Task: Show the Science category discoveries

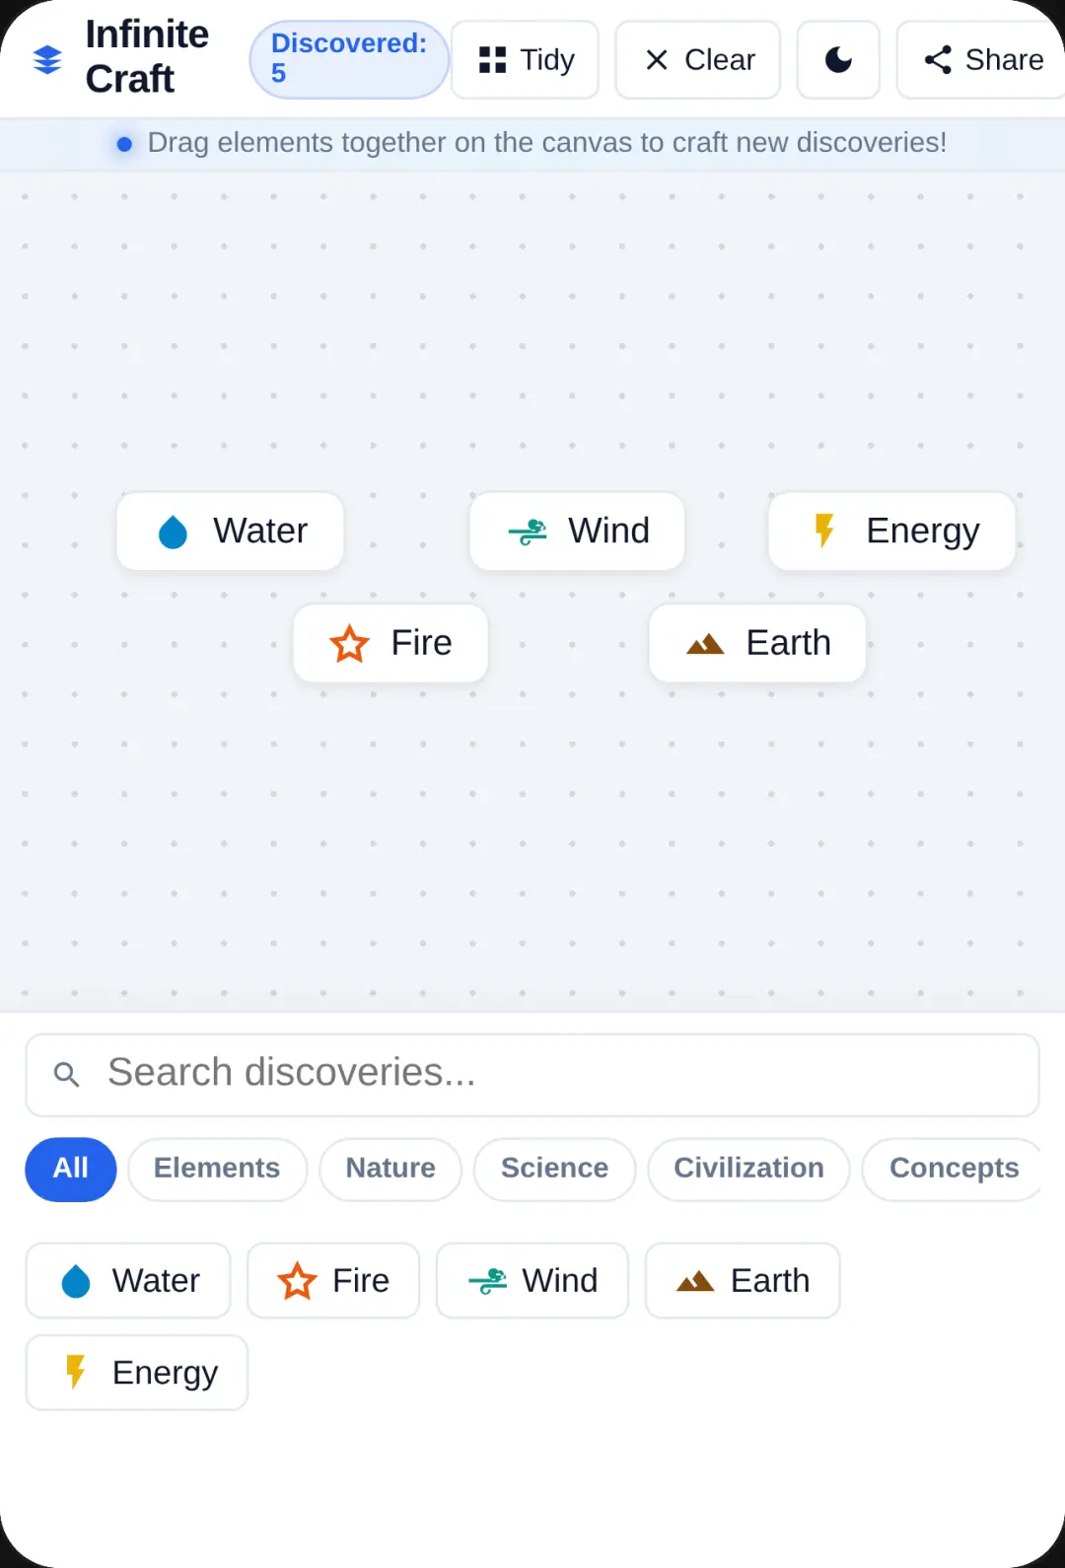Action: [x=554, y=1170]
